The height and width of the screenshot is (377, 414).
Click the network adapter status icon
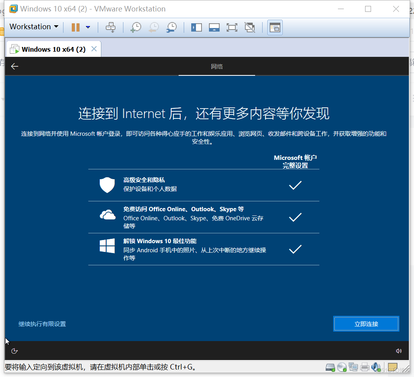[x=353, y=367]
